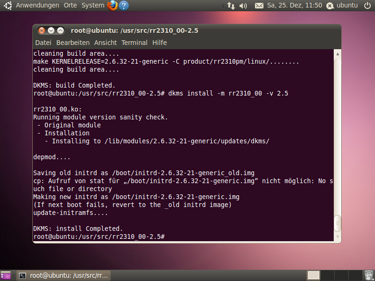Open the Orte places menu

(x=70, y=6)
